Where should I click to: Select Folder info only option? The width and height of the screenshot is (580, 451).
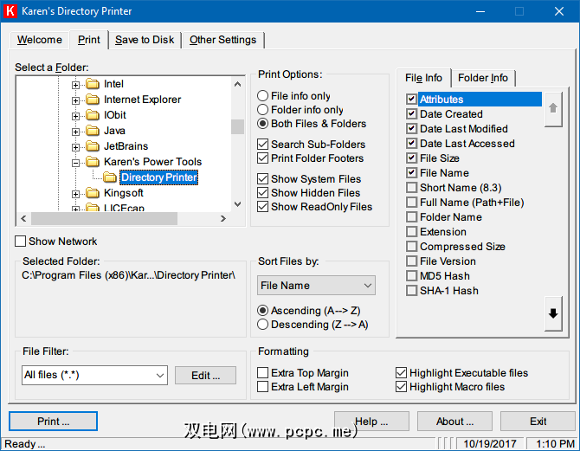click(262, 110)
